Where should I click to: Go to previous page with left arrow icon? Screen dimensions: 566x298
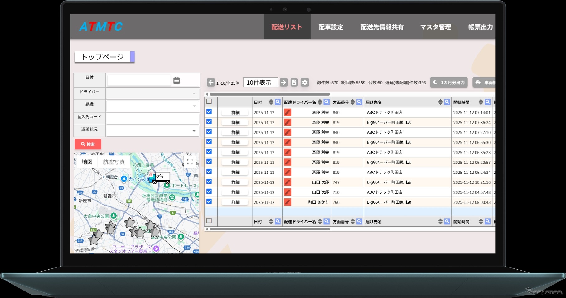pyautogui.click(x=210, y=82)
